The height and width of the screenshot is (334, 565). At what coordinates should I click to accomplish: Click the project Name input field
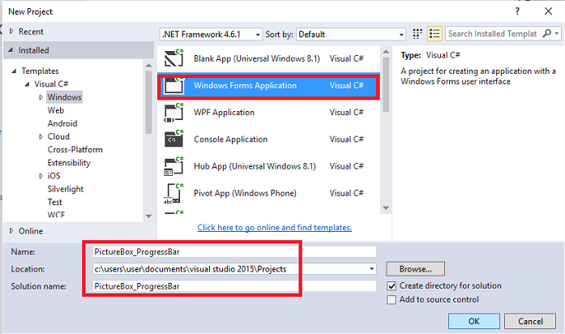(x=234, y=251)
